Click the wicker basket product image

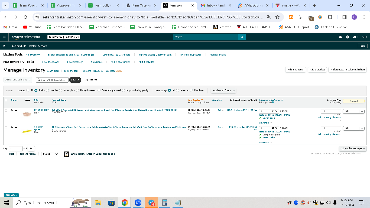(x=27, y=114)
